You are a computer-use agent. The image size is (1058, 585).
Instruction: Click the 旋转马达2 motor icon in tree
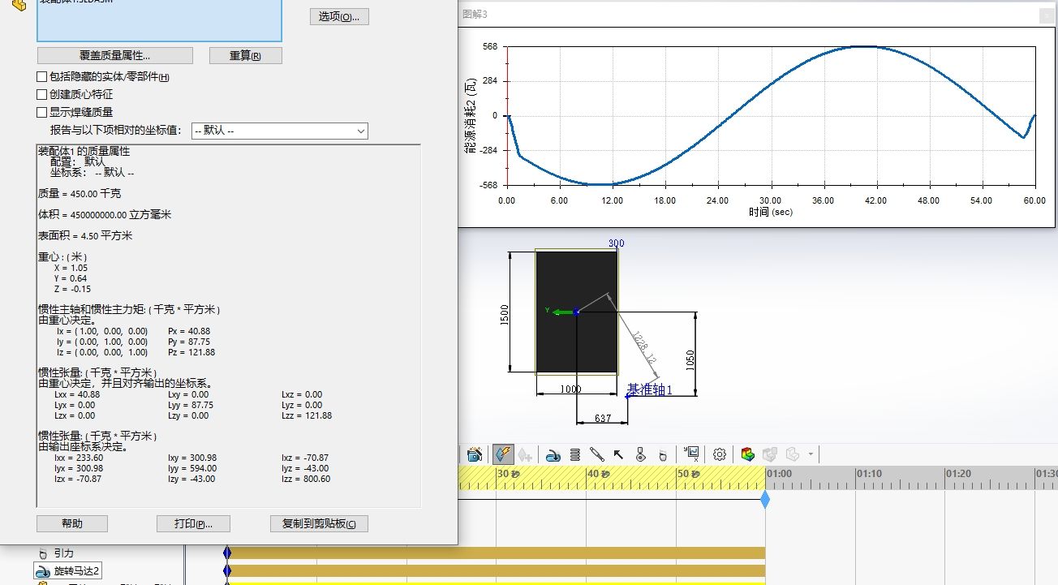pos(43,571)
